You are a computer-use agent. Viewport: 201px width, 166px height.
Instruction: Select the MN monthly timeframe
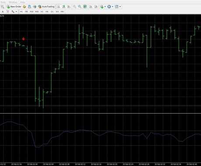[x=62, y=12]
